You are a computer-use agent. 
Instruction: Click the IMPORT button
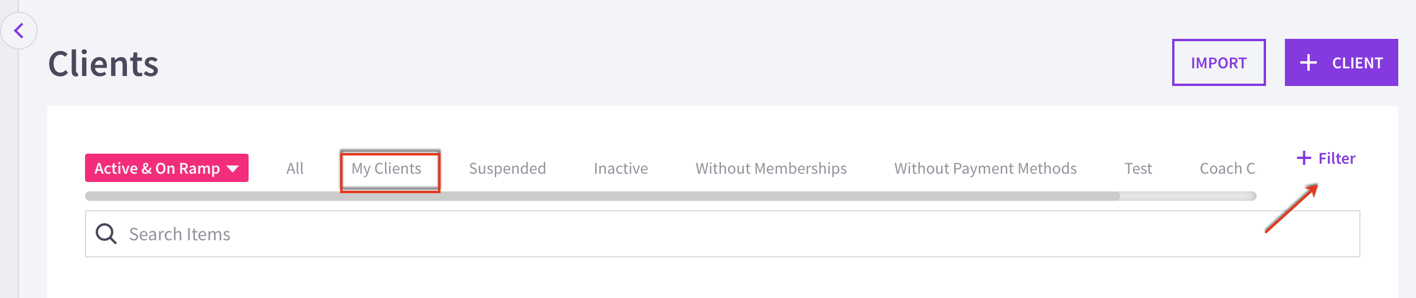(x=1219, y=62)
